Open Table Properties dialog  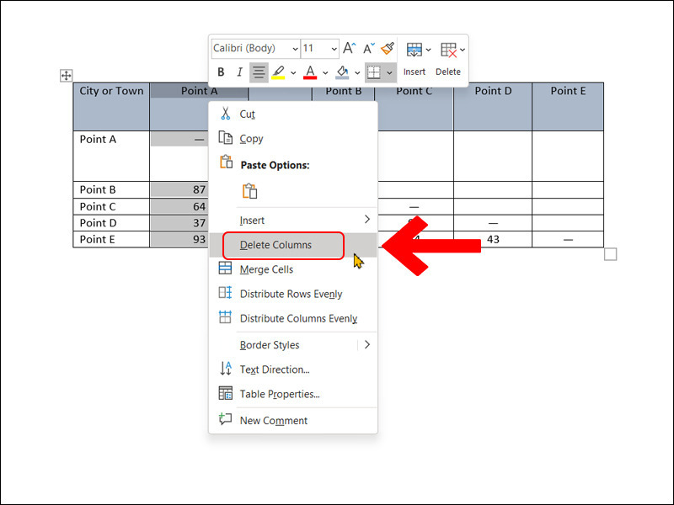(x=280, y=394)
